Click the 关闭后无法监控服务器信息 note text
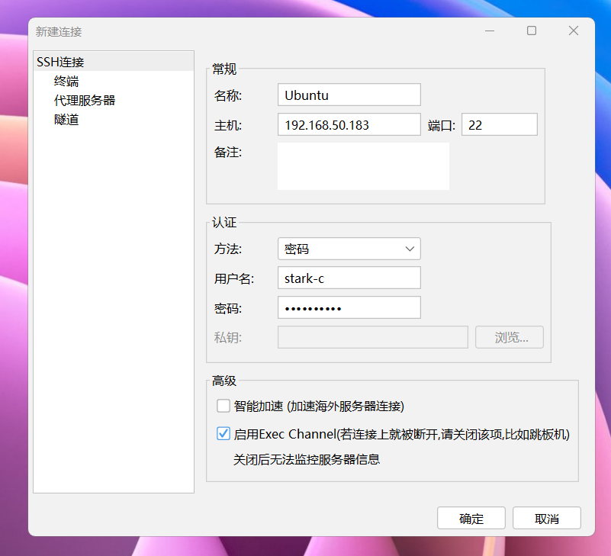 [x=307, y=459]
